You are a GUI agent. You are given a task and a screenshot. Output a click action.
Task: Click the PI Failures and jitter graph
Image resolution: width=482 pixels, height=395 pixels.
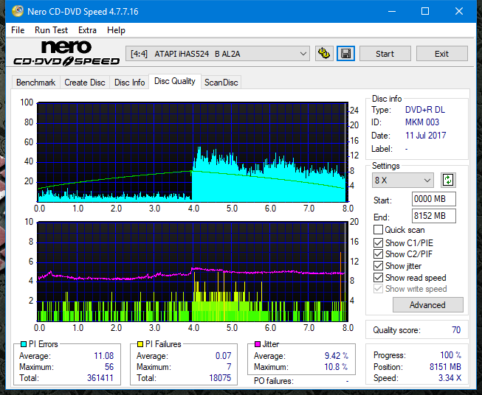(193, 271)
